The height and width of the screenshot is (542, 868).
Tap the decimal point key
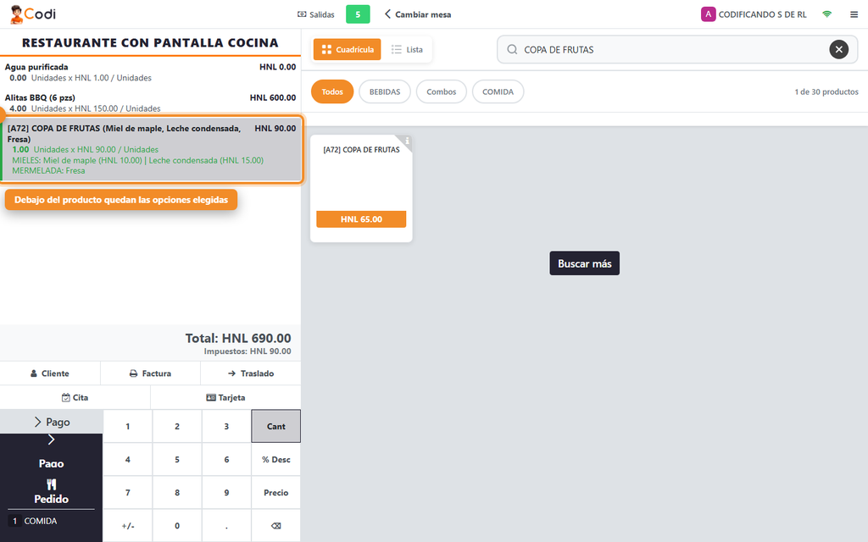tap(226, 525)
